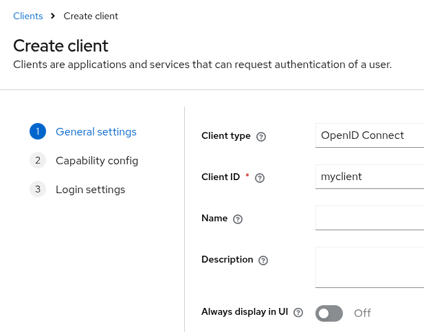Toggle Always display in UI switch
This screenshot has height=332, width=424.
coord(329,313)
